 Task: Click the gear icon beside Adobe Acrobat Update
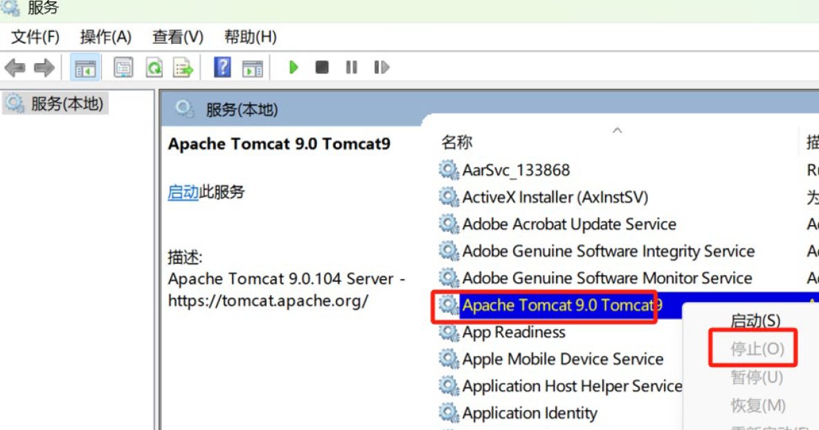[448, 224]
